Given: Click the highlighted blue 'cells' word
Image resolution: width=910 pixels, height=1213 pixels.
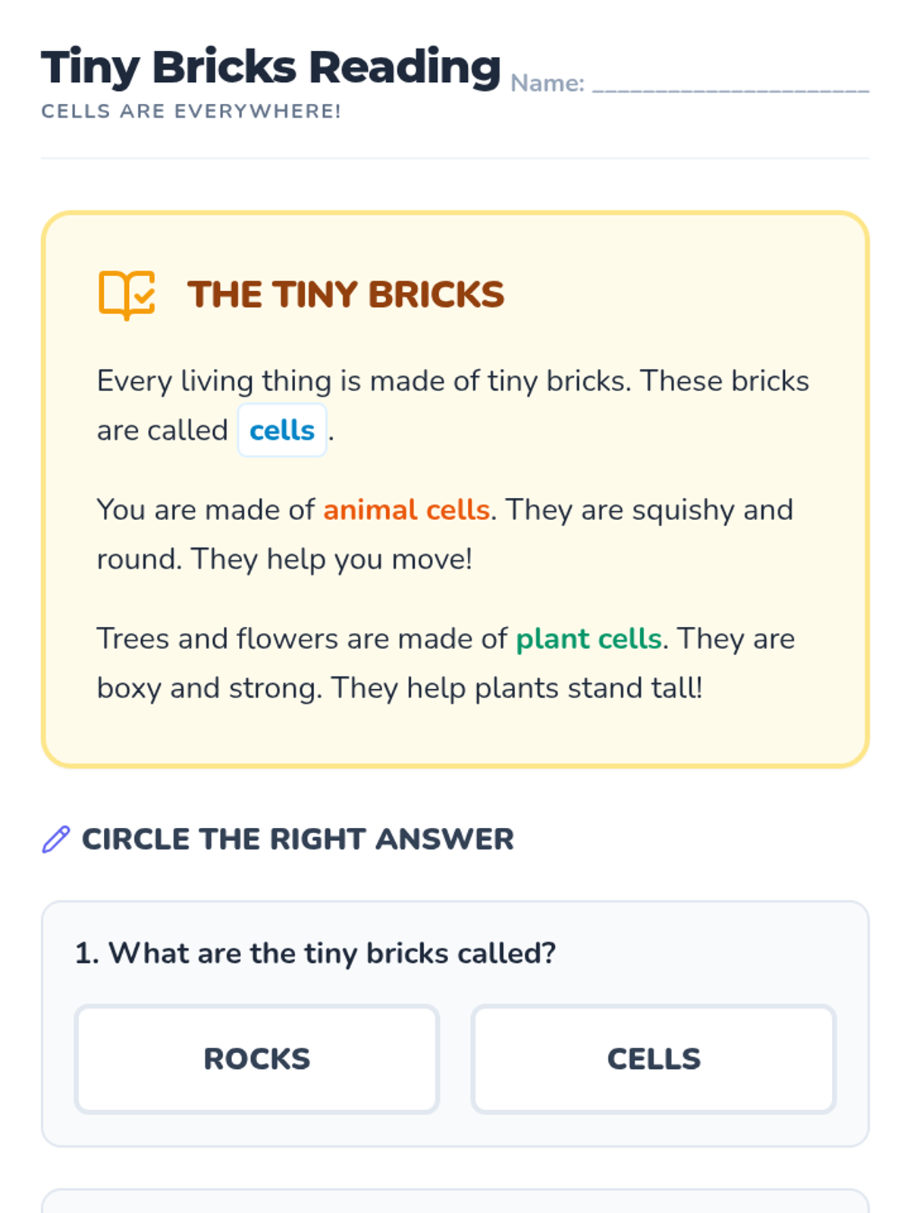Looking at the screenshot, I should [x=281, y=431].
